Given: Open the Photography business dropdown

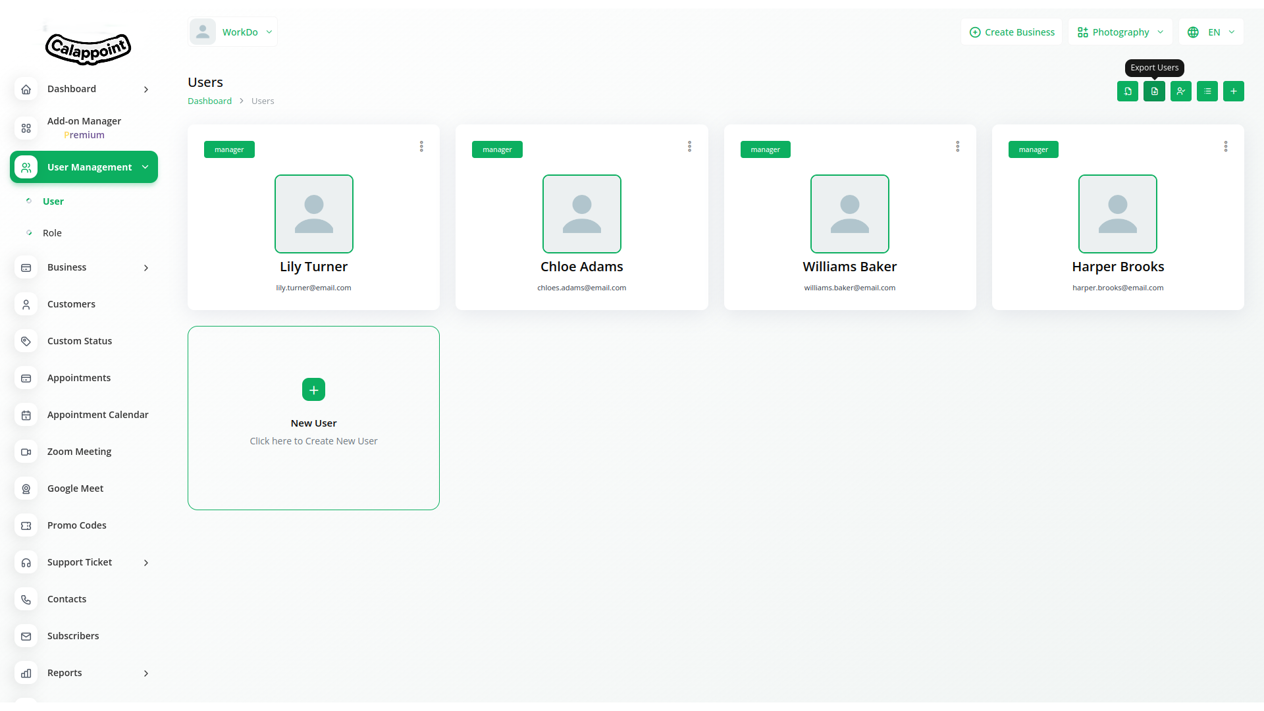Looking at the screenshot, I should coord(1120,32).
